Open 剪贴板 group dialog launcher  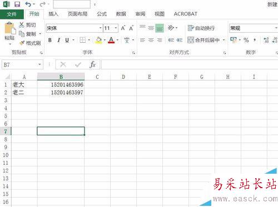tap(41, 53)
